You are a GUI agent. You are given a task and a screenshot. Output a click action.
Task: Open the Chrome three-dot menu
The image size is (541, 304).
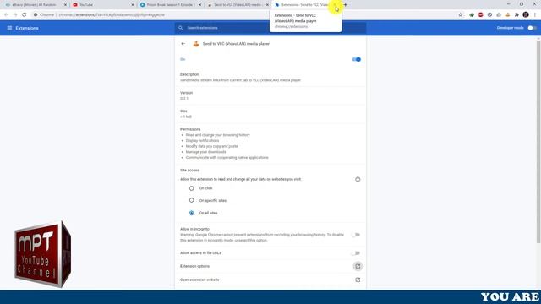pyautogui.click(x=535, y=15)
